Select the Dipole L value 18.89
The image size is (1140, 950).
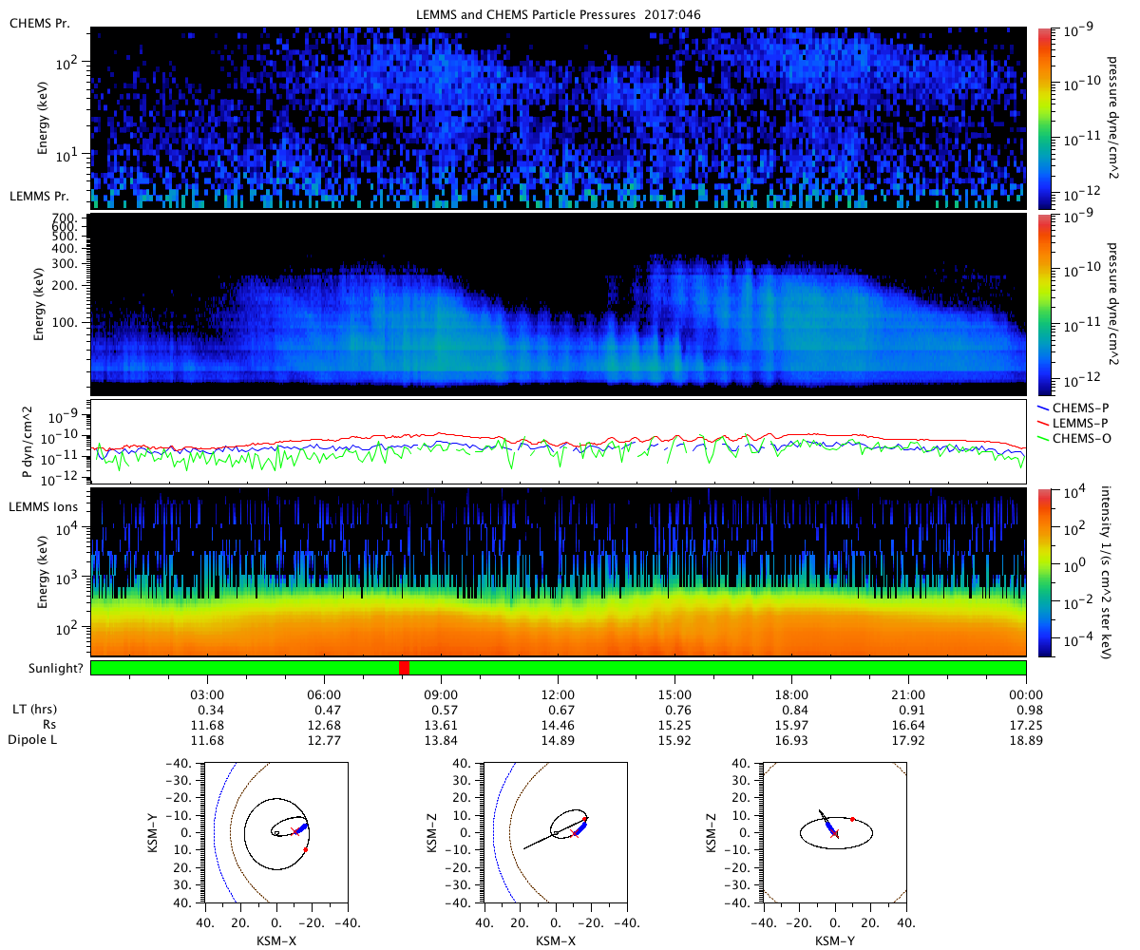click(1026, 740)
